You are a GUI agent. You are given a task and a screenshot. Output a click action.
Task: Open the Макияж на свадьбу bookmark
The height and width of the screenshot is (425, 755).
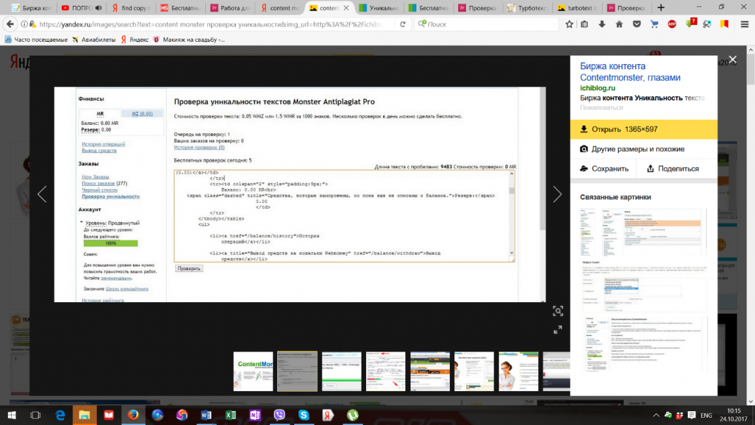point(189,39)
